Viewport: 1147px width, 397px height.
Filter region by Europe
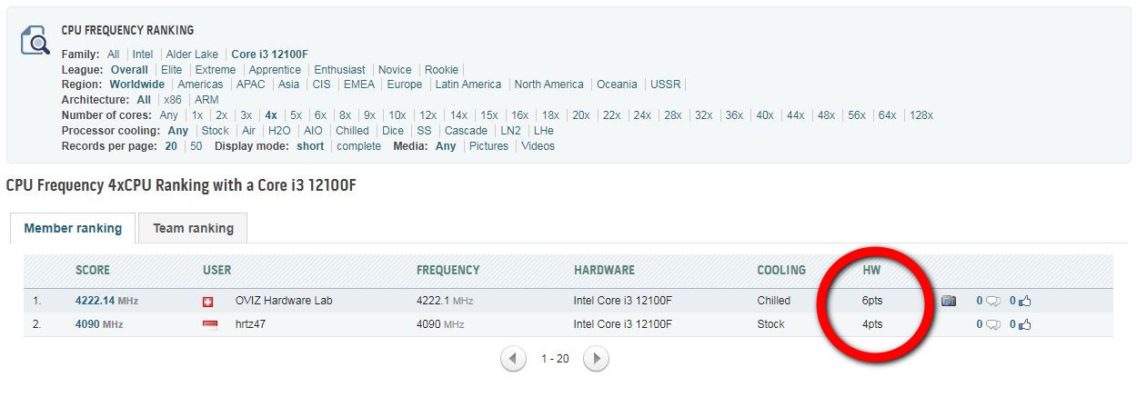[x=404, y=84]
